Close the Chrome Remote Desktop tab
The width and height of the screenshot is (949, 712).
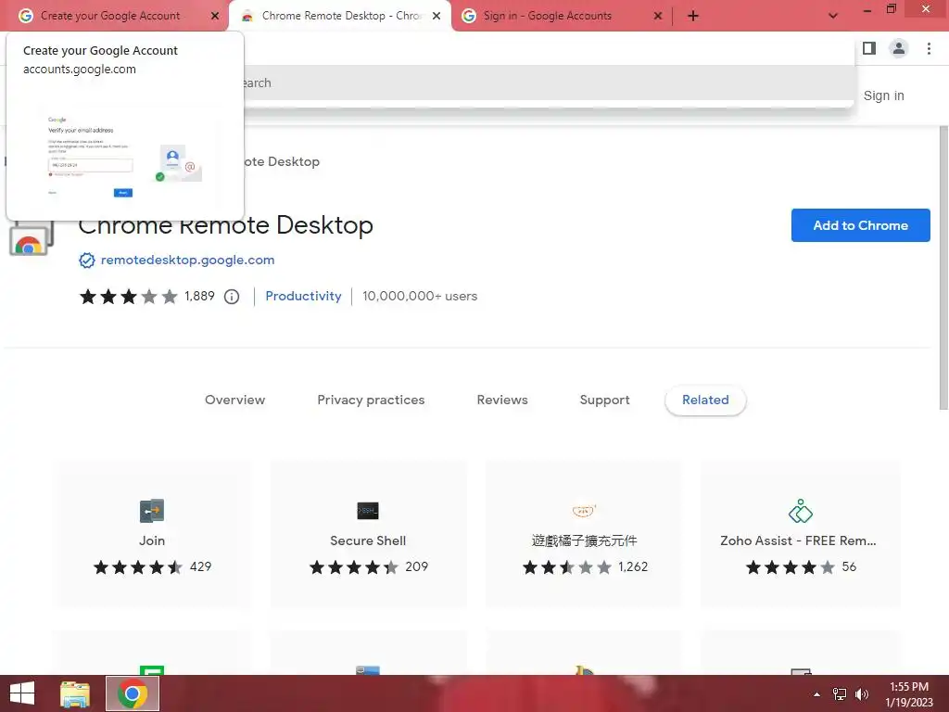[x=437, y=17]
